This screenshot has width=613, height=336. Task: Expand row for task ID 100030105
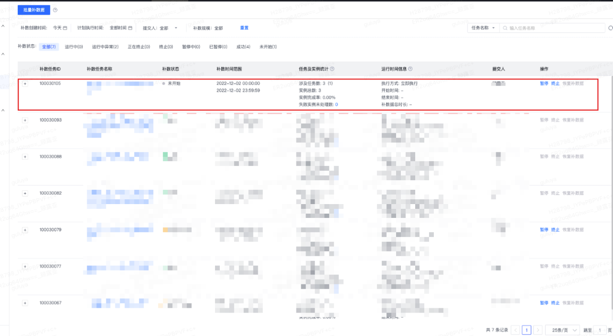pyautogui.click(x=25, y=84)
